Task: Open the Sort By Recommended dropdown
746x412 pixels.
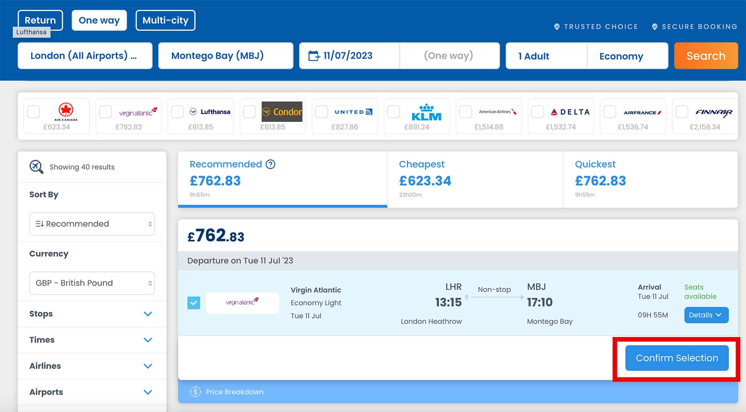Action: 92,224
